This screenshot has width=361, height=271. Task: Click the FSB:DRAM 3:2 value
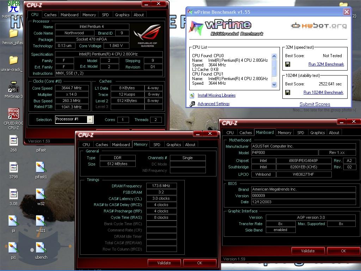click(161, 192)
